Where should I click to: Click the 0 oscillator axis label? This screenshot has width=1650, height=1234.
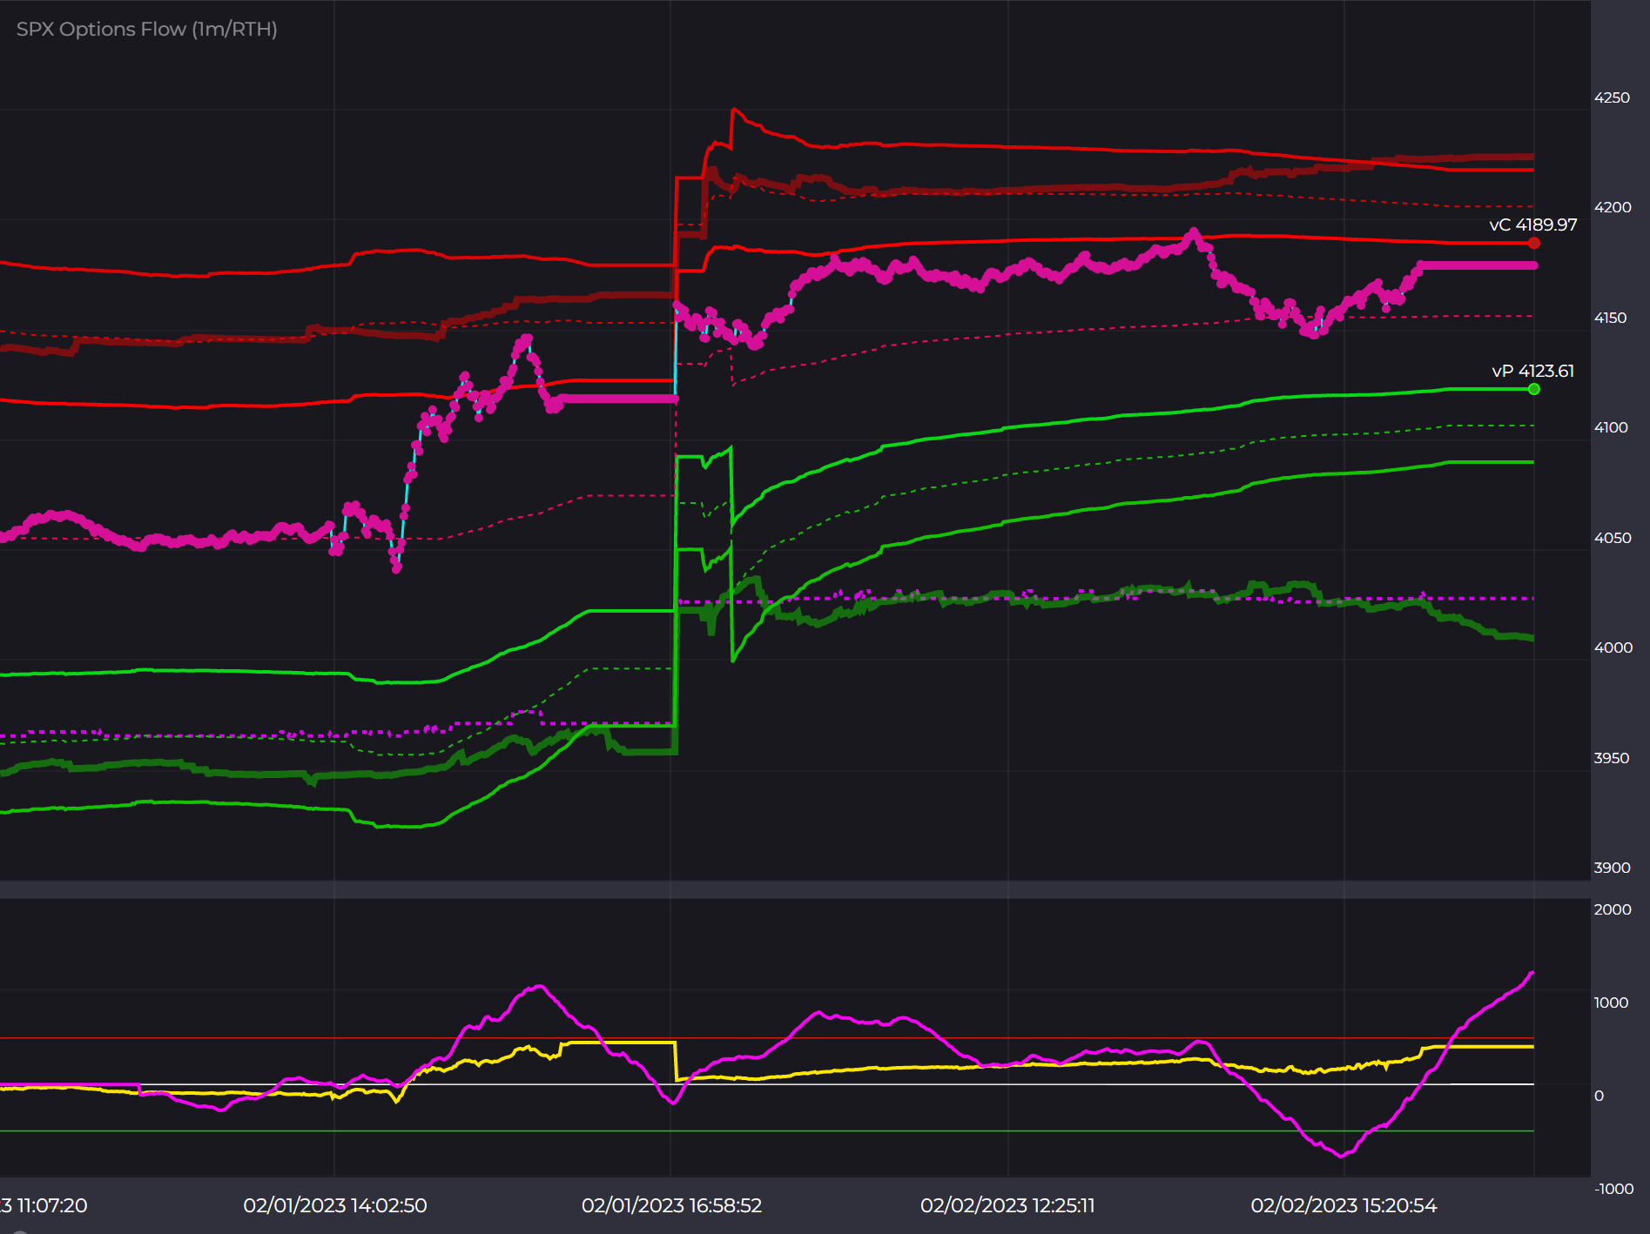click(x=1599, y=1096)
